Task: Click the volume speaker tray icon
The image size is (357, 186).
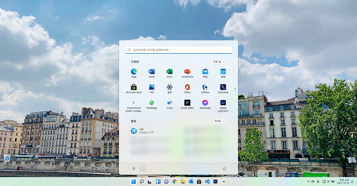Action: click(x=328, y=182)
